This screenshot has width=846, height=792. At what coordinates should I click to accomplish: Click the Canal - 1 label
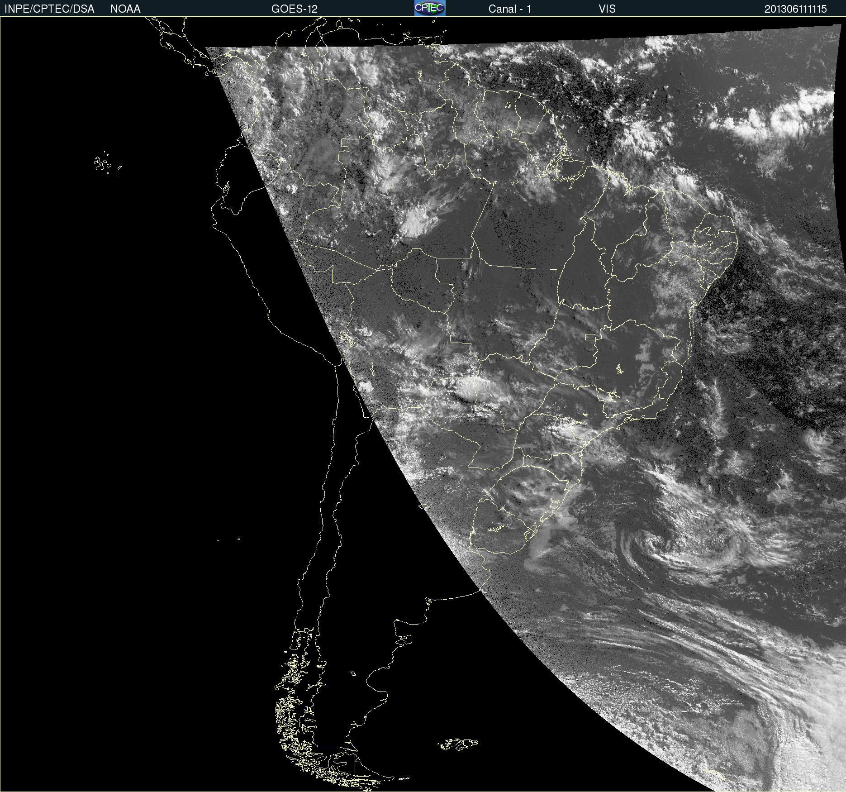pos(510,9)
